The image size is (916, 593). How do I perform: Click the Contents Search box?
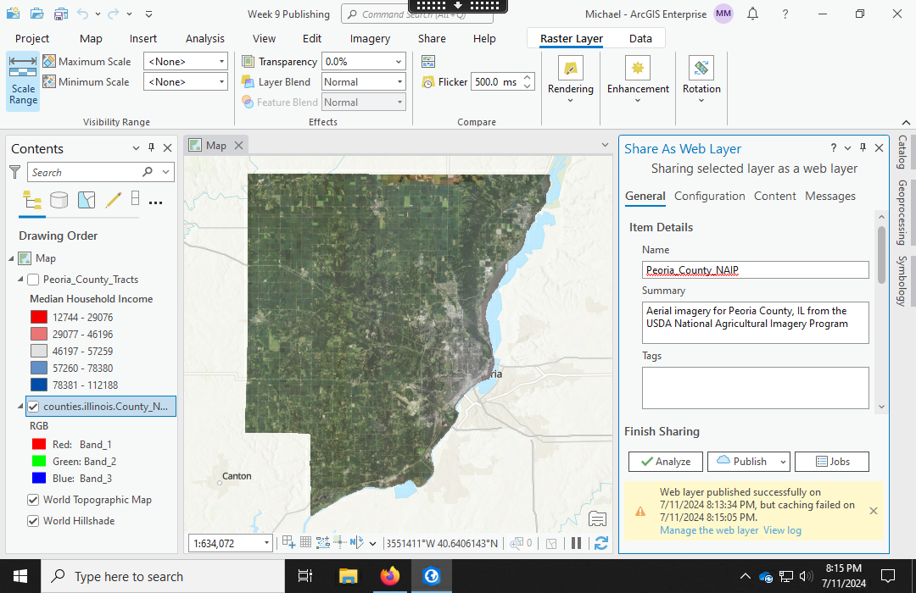86,172
